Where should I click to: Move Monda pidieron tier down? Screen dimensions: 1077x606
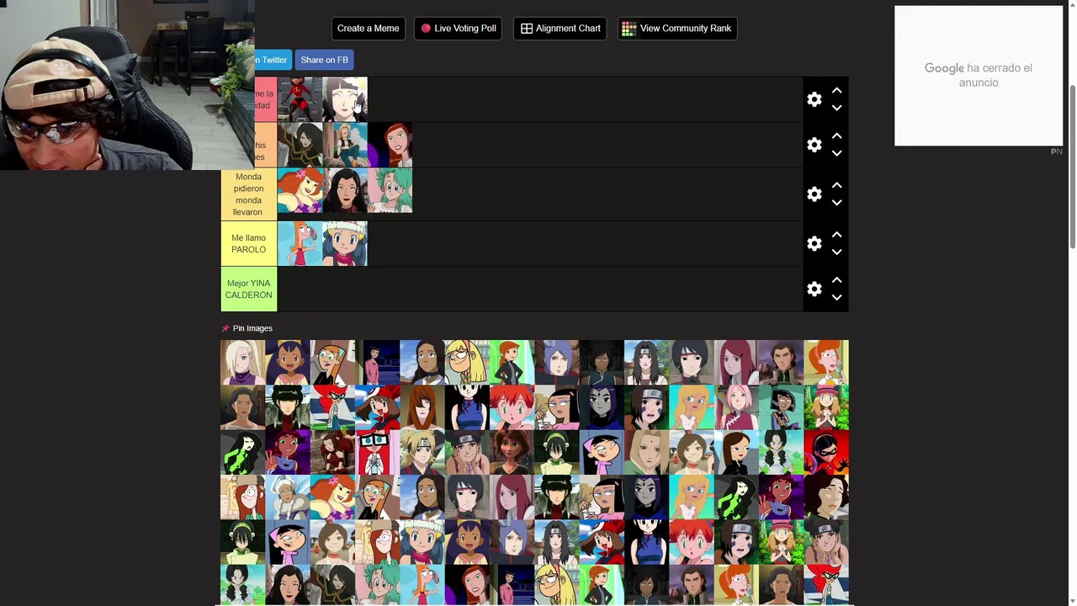836,202
